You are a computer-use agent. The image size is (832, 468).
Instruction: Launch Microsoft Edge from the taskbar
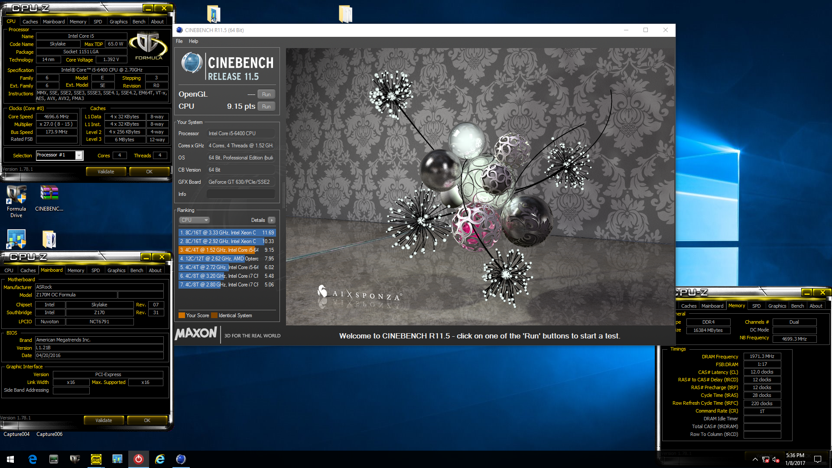coord(32,459)
